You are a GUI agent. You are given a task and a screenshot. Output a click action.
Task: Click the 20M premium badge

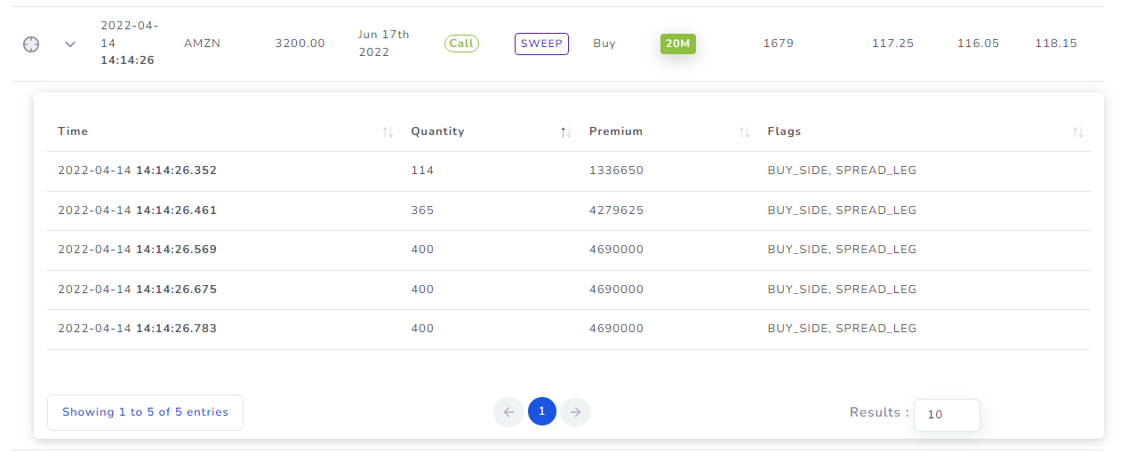click(x=678, y=44)
